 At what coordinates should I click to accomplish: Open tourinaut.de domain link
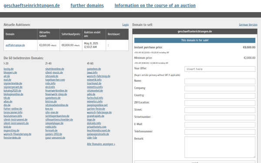tap(94, 83)
